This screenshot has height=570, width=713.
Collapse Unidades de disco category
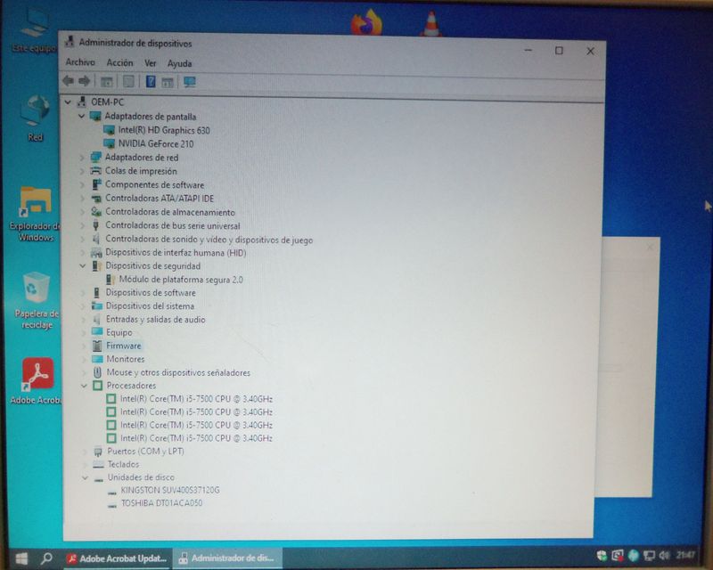pos(85,477)
